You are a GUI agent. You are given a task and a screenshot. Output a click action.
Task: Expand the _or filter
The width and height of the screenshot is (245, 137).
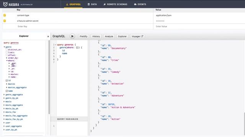coord(9,68)
